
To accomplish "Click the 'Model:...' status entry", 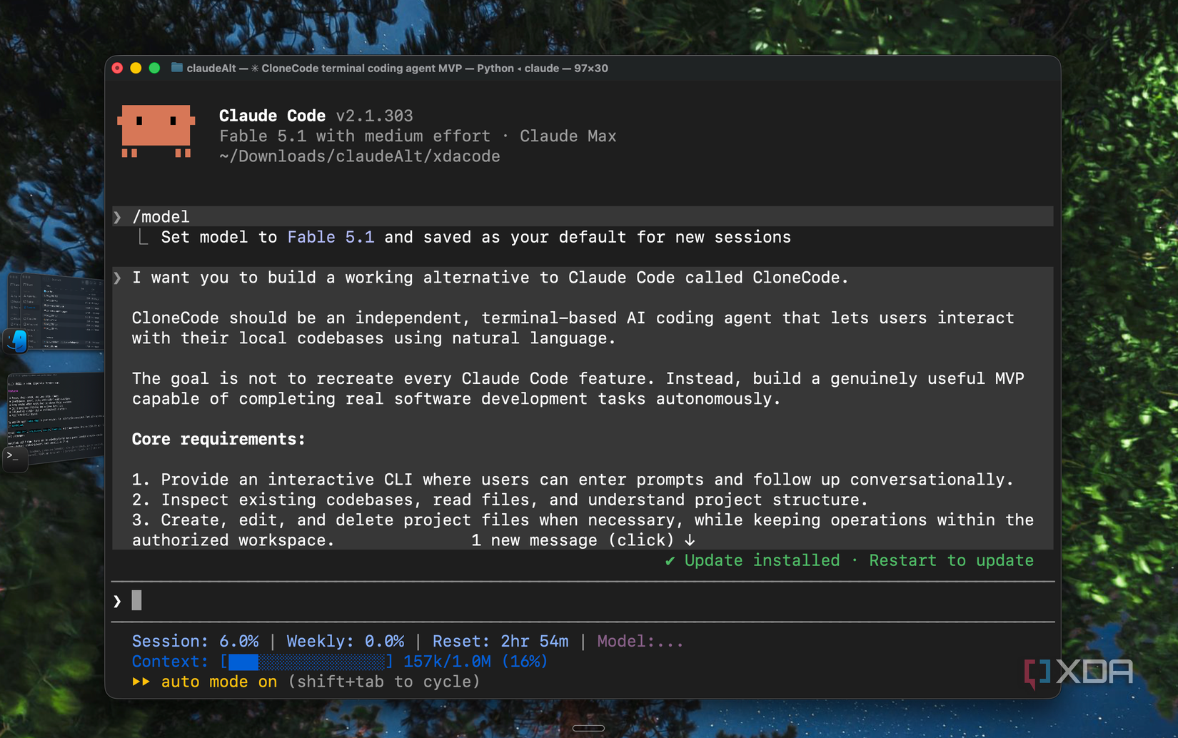I will click(x=640, y=641).
